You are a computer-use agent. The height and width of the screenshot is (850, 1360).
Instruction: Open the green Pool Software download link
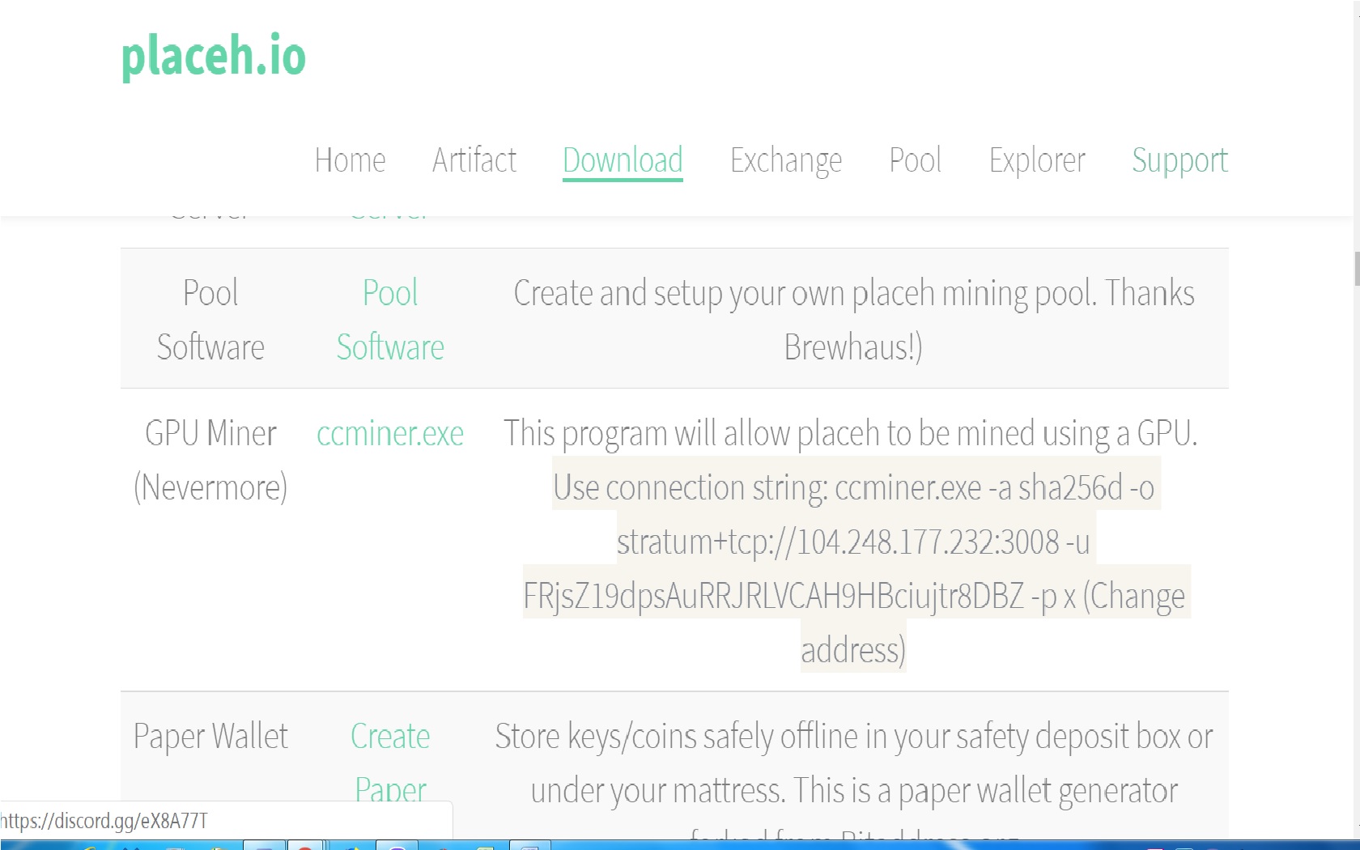[x=390, y=320]
